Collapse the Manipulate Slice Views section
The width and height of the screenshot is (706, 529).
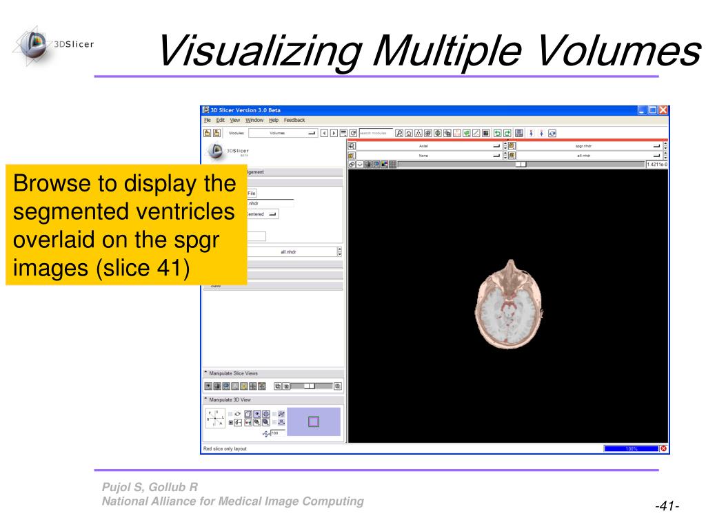(273, 373)
